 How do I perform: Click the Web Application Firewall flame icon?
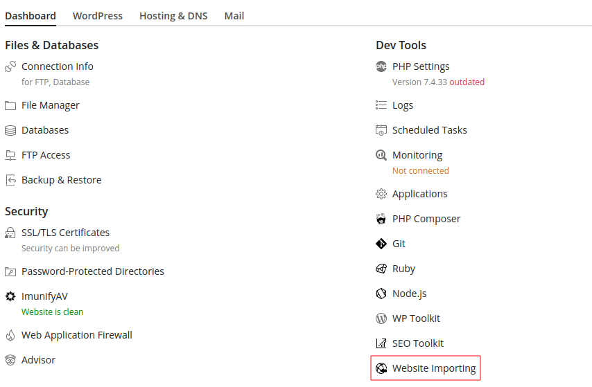tap(10, 335)
